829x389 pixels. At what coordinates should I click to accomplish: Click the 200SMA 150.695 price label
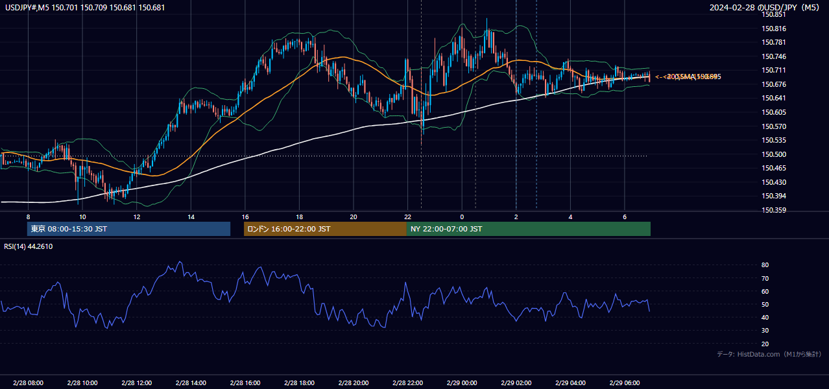tap(689, 77)
